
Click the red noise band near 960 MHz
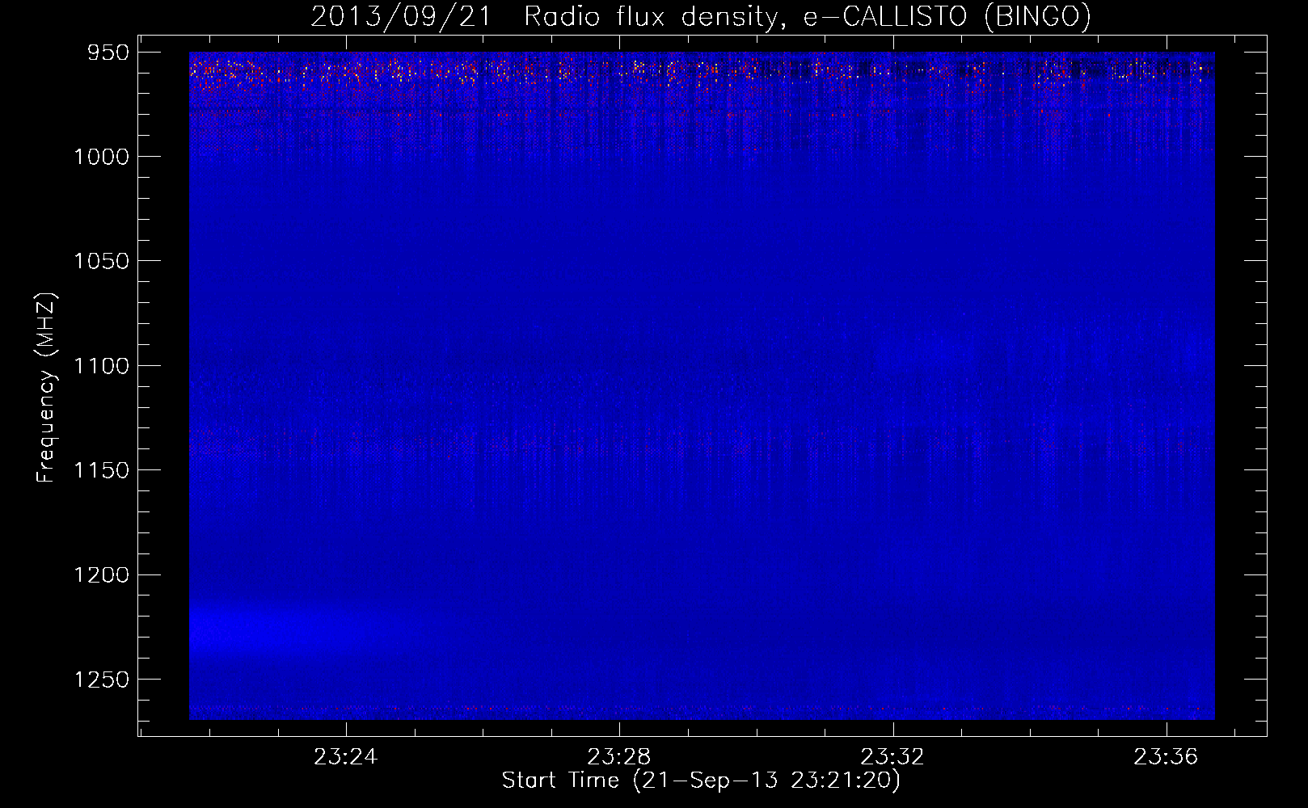pyautogui.click(x=702, y=71)
